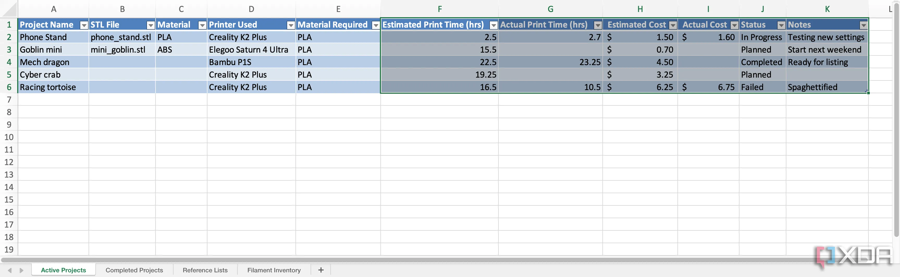Image resolution: width=900 pixels, height=277 pixels.
Task: Switch to the Filament Inventory sheet tab
Action: 274,270
